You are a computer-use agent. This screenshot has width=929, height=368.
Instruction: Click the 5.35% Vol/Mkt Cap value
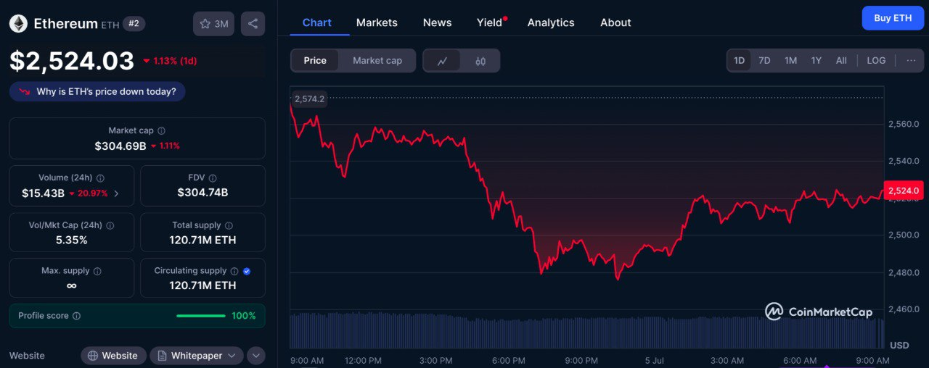72,240
